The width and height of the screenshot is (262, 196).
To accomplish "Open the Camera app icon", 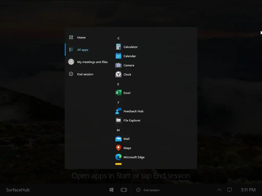I will coord(118,65).
